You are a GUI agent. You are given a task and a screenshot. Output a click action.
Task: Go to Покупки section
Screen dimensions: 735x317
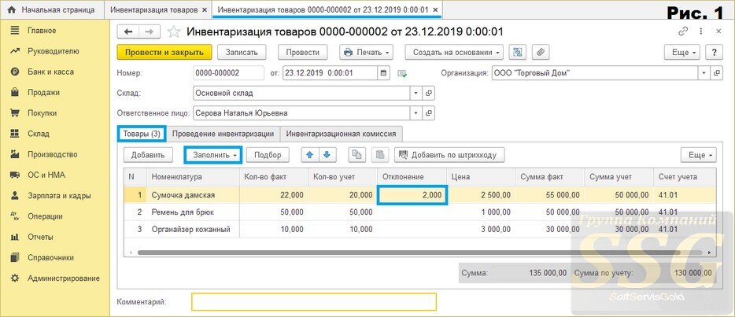pos(42,112)
